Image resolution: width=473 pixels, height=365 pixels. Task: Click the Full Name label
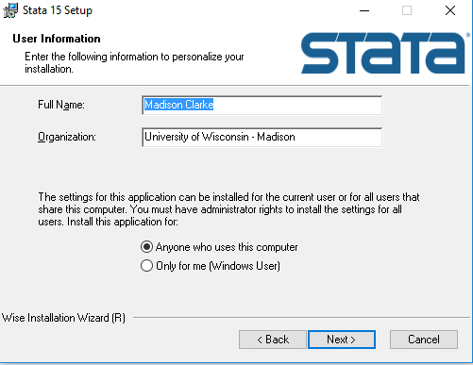[x=61, y=105]
